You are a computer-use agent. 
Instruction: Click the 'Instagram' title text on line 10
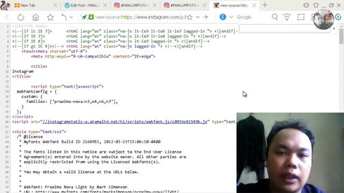pyautogui.click(x=23, y=71)
